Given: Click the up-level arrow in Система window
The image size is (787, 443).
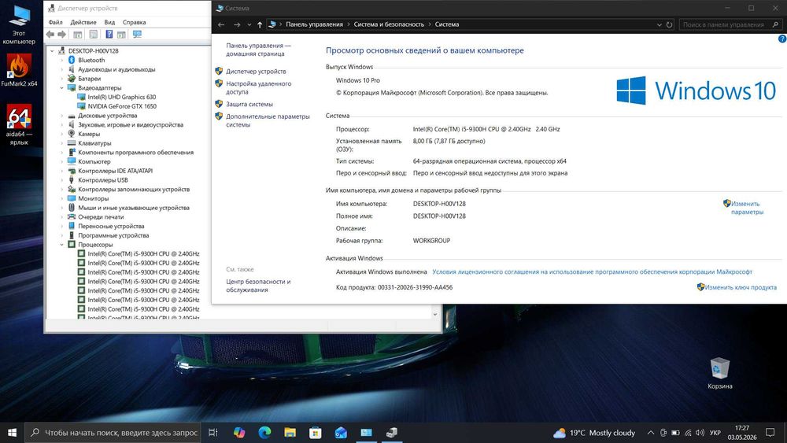Looking at the screenshot, I should (260, 24).
